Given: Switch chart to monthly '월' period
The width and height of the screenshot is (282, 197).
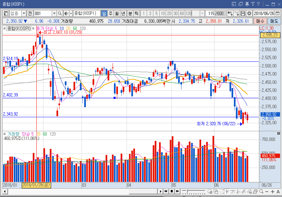Looking at the screenshot, I should click(117, 13).
